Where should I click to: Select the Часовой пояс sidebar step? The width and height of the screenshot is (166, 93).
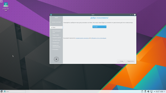click(56, 40)
